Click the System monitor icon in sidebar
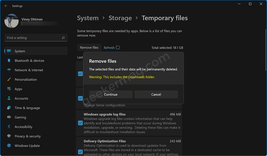Viewport: 267px width, 156px height. pyautogui.click(x=9, y=51)
